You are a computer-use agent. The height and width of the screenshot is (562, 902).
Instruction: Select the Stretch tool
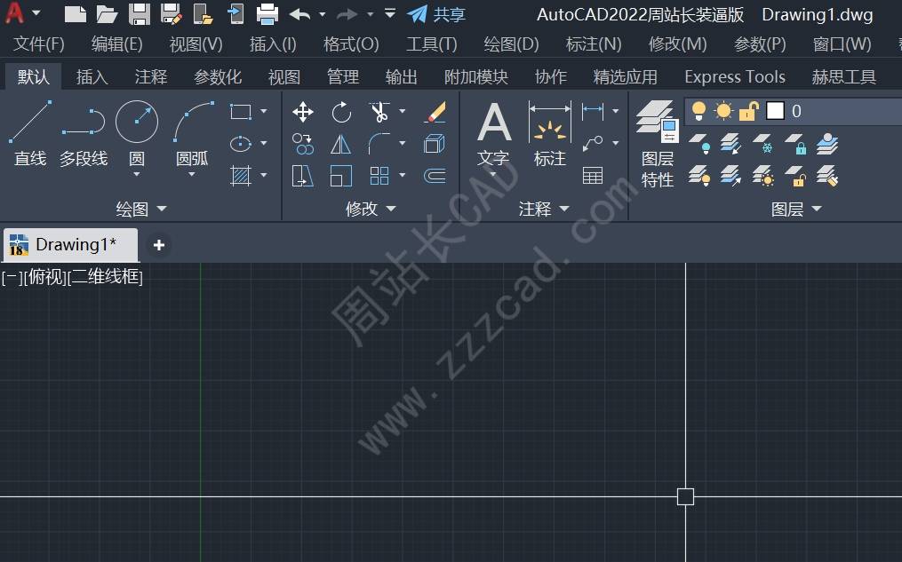302,176
